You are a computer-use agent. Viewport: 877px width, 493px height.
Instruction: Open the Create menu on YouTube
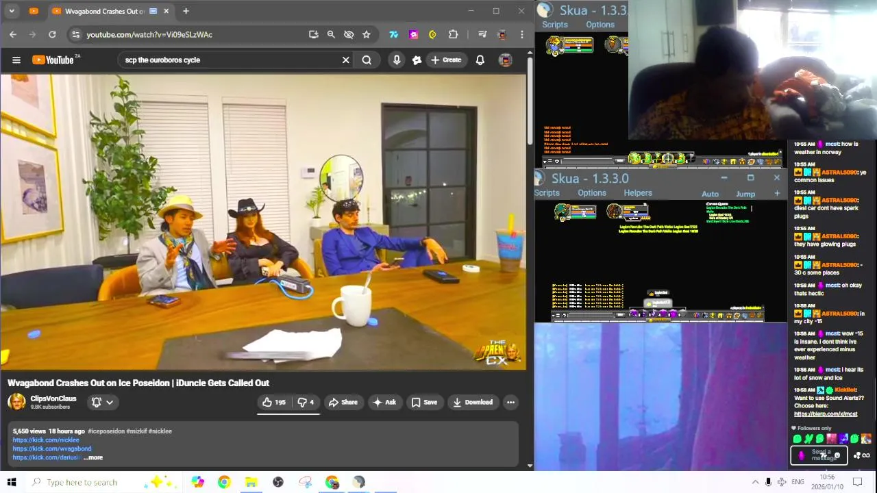coord(445,60)
